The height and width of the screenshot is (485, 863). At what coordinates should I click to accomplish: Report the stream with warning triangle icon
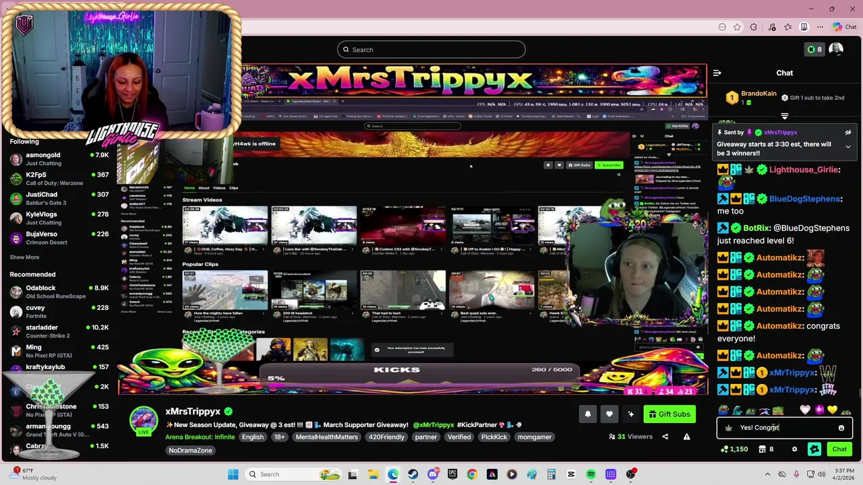[x=686, y=437]
